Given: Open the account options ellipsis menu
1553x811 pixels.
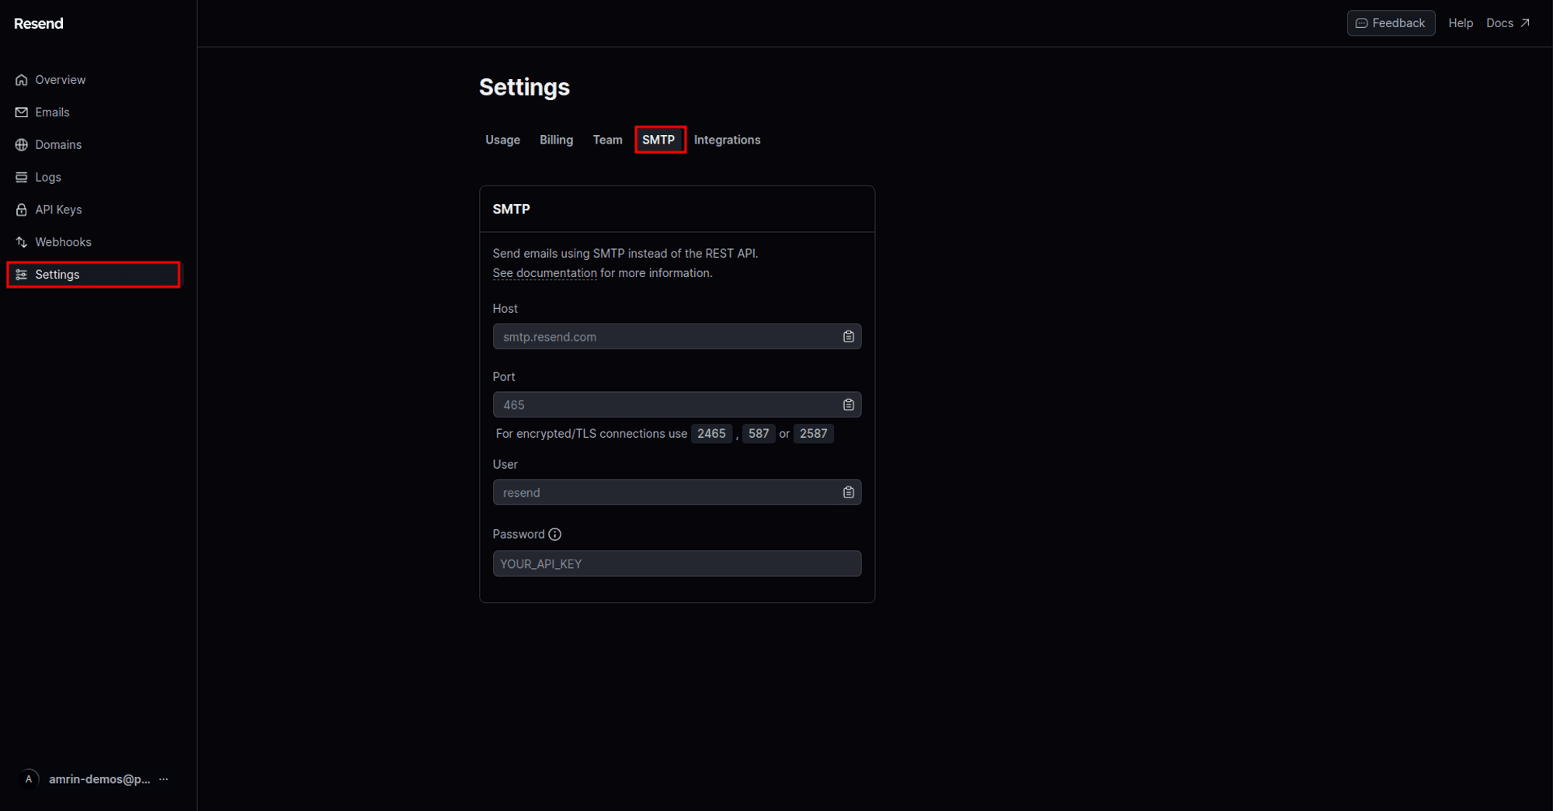Looking at the screenshot, I should pos(163,778).
